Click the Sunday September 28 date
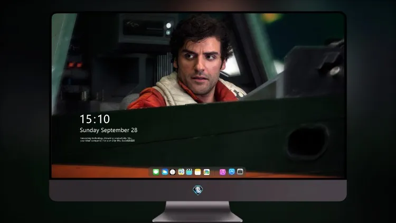The height and width of the screenshot is (223, 396). [x=109, y=130]
